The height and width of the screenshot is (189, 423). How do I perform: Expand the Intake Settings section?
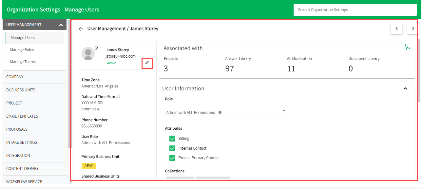tap(34, 142)
